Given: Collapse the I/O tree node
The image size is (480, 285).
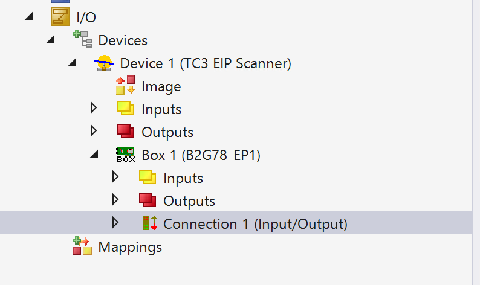Looking at the screenshot, I should click(x=29, y=17).
